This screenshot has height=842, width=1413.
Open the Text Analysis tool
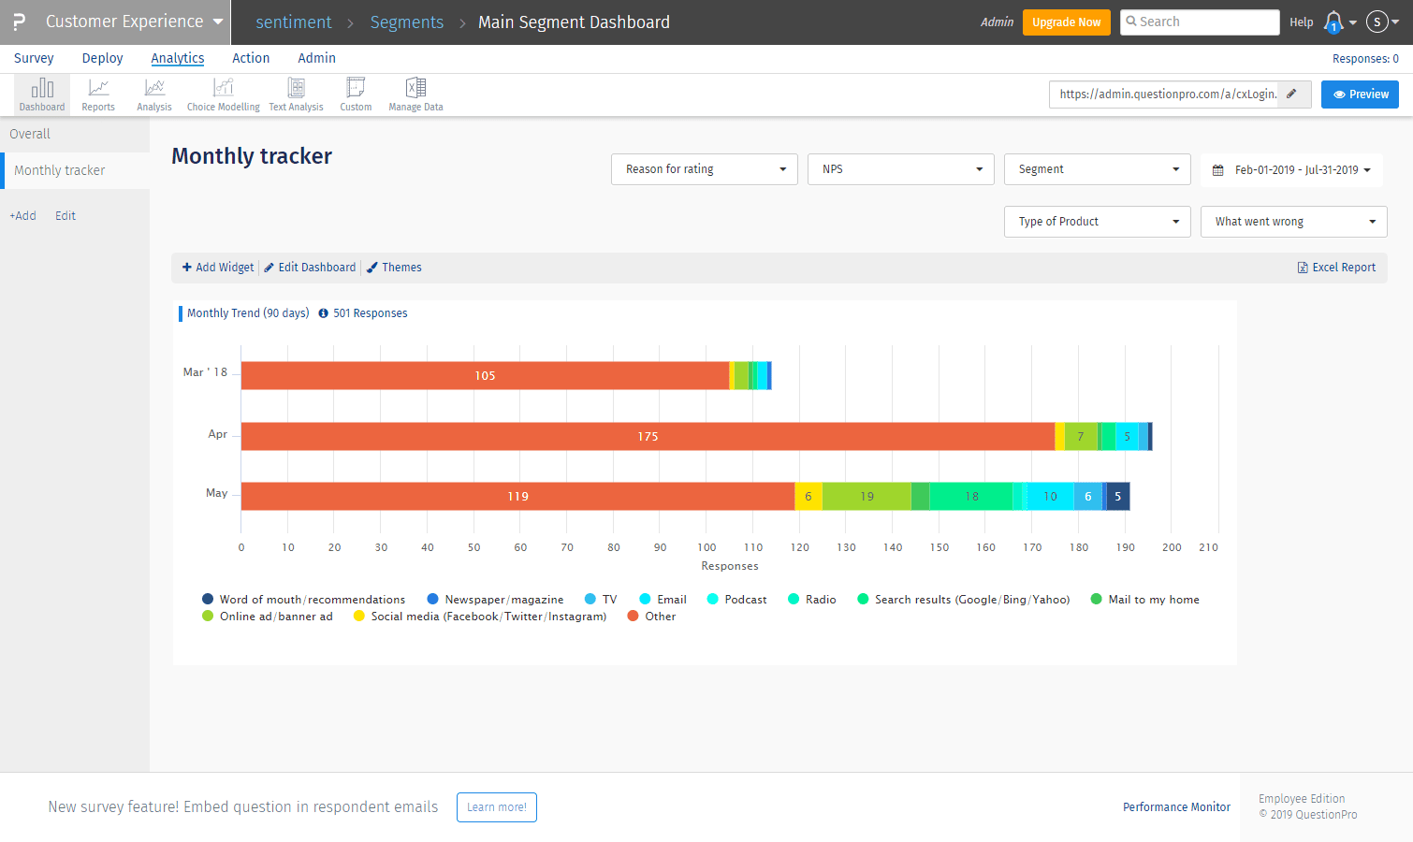296,94
